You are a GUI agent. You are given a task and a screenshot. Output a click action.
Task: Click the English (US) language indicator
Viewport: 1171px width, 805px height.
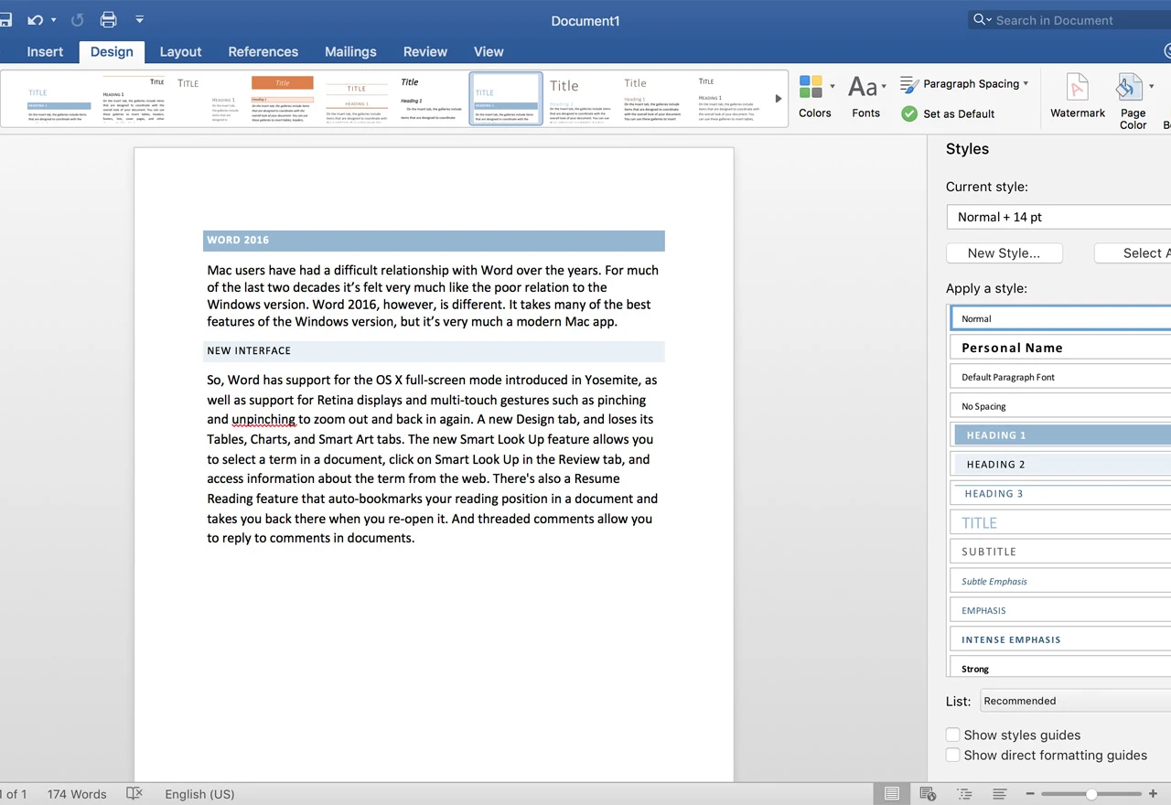pos(199,794)
